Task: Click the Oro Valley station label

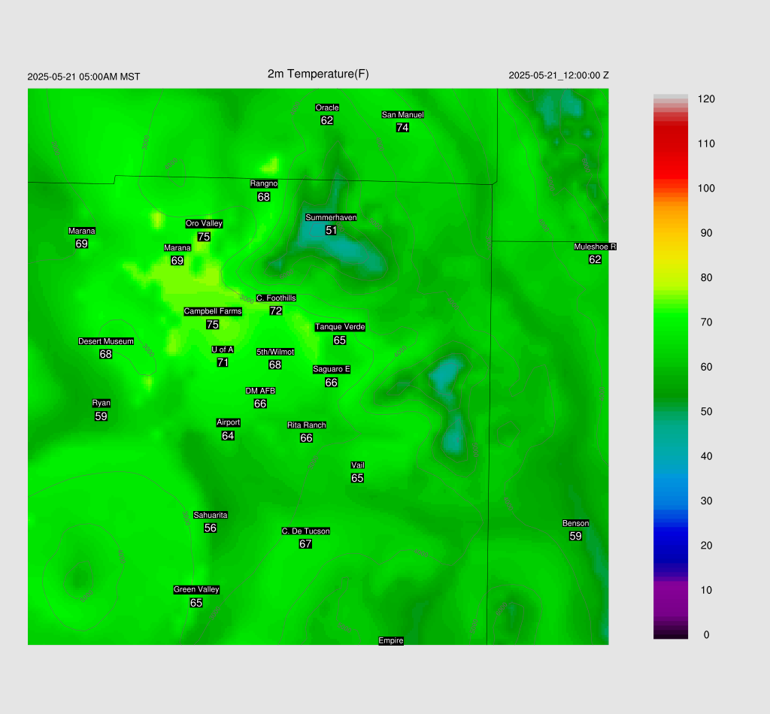Action: (x=204, y=223)
